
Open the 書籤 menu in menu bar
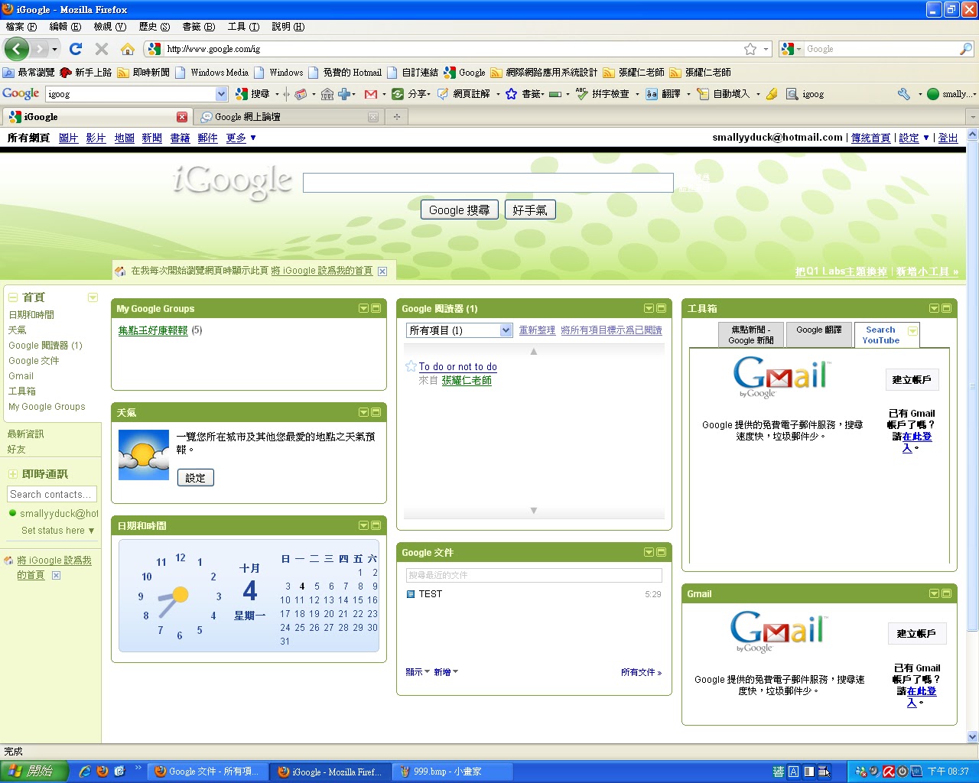point(198,26)
